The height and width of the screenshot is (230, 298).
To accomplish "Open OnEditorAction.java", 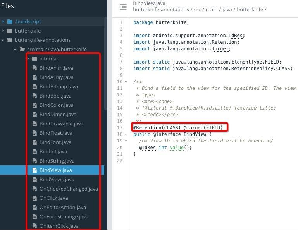I will pos(63,208).
